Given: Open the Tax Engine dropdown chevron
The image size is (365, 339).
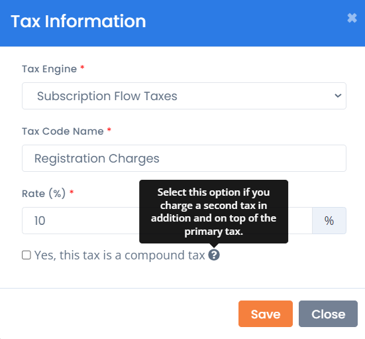Looking at the screenshot, I should pos(338,96).
